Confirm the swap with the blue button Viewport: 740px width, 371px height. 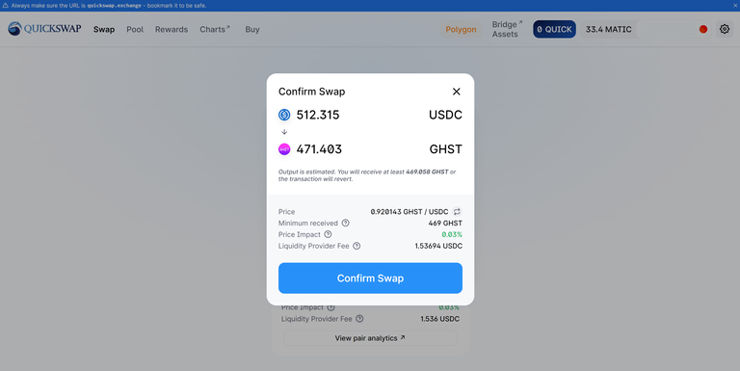pos(370,278)
